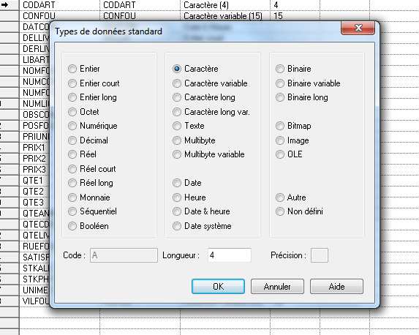Open help with the Aide button
Image resolution: width=419 pixels, height=335 pixels.
click(336, 286)
